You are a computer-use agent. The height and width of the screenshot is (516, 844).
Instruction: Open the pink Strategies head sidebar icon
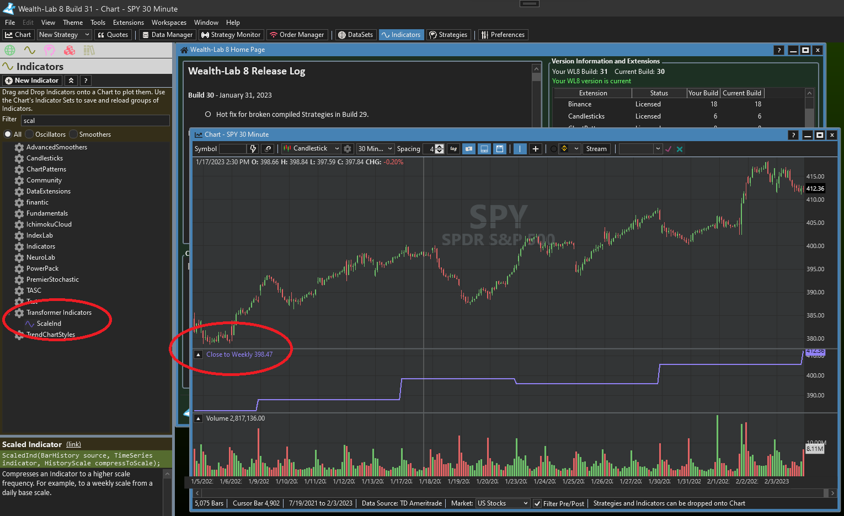tap(50, 50)
